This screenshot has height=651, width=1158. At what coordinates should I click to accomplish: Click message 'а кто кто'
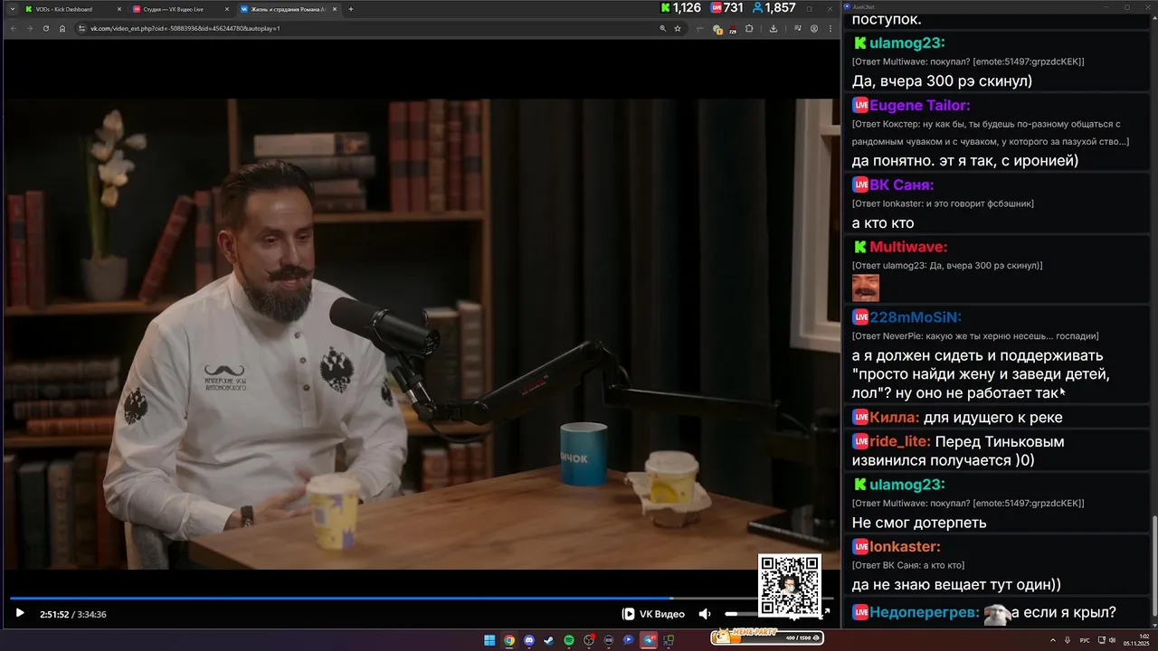tap(883, 222)
